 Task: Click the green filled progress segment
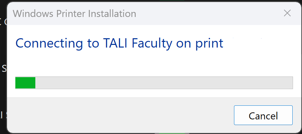pos(25,83)
